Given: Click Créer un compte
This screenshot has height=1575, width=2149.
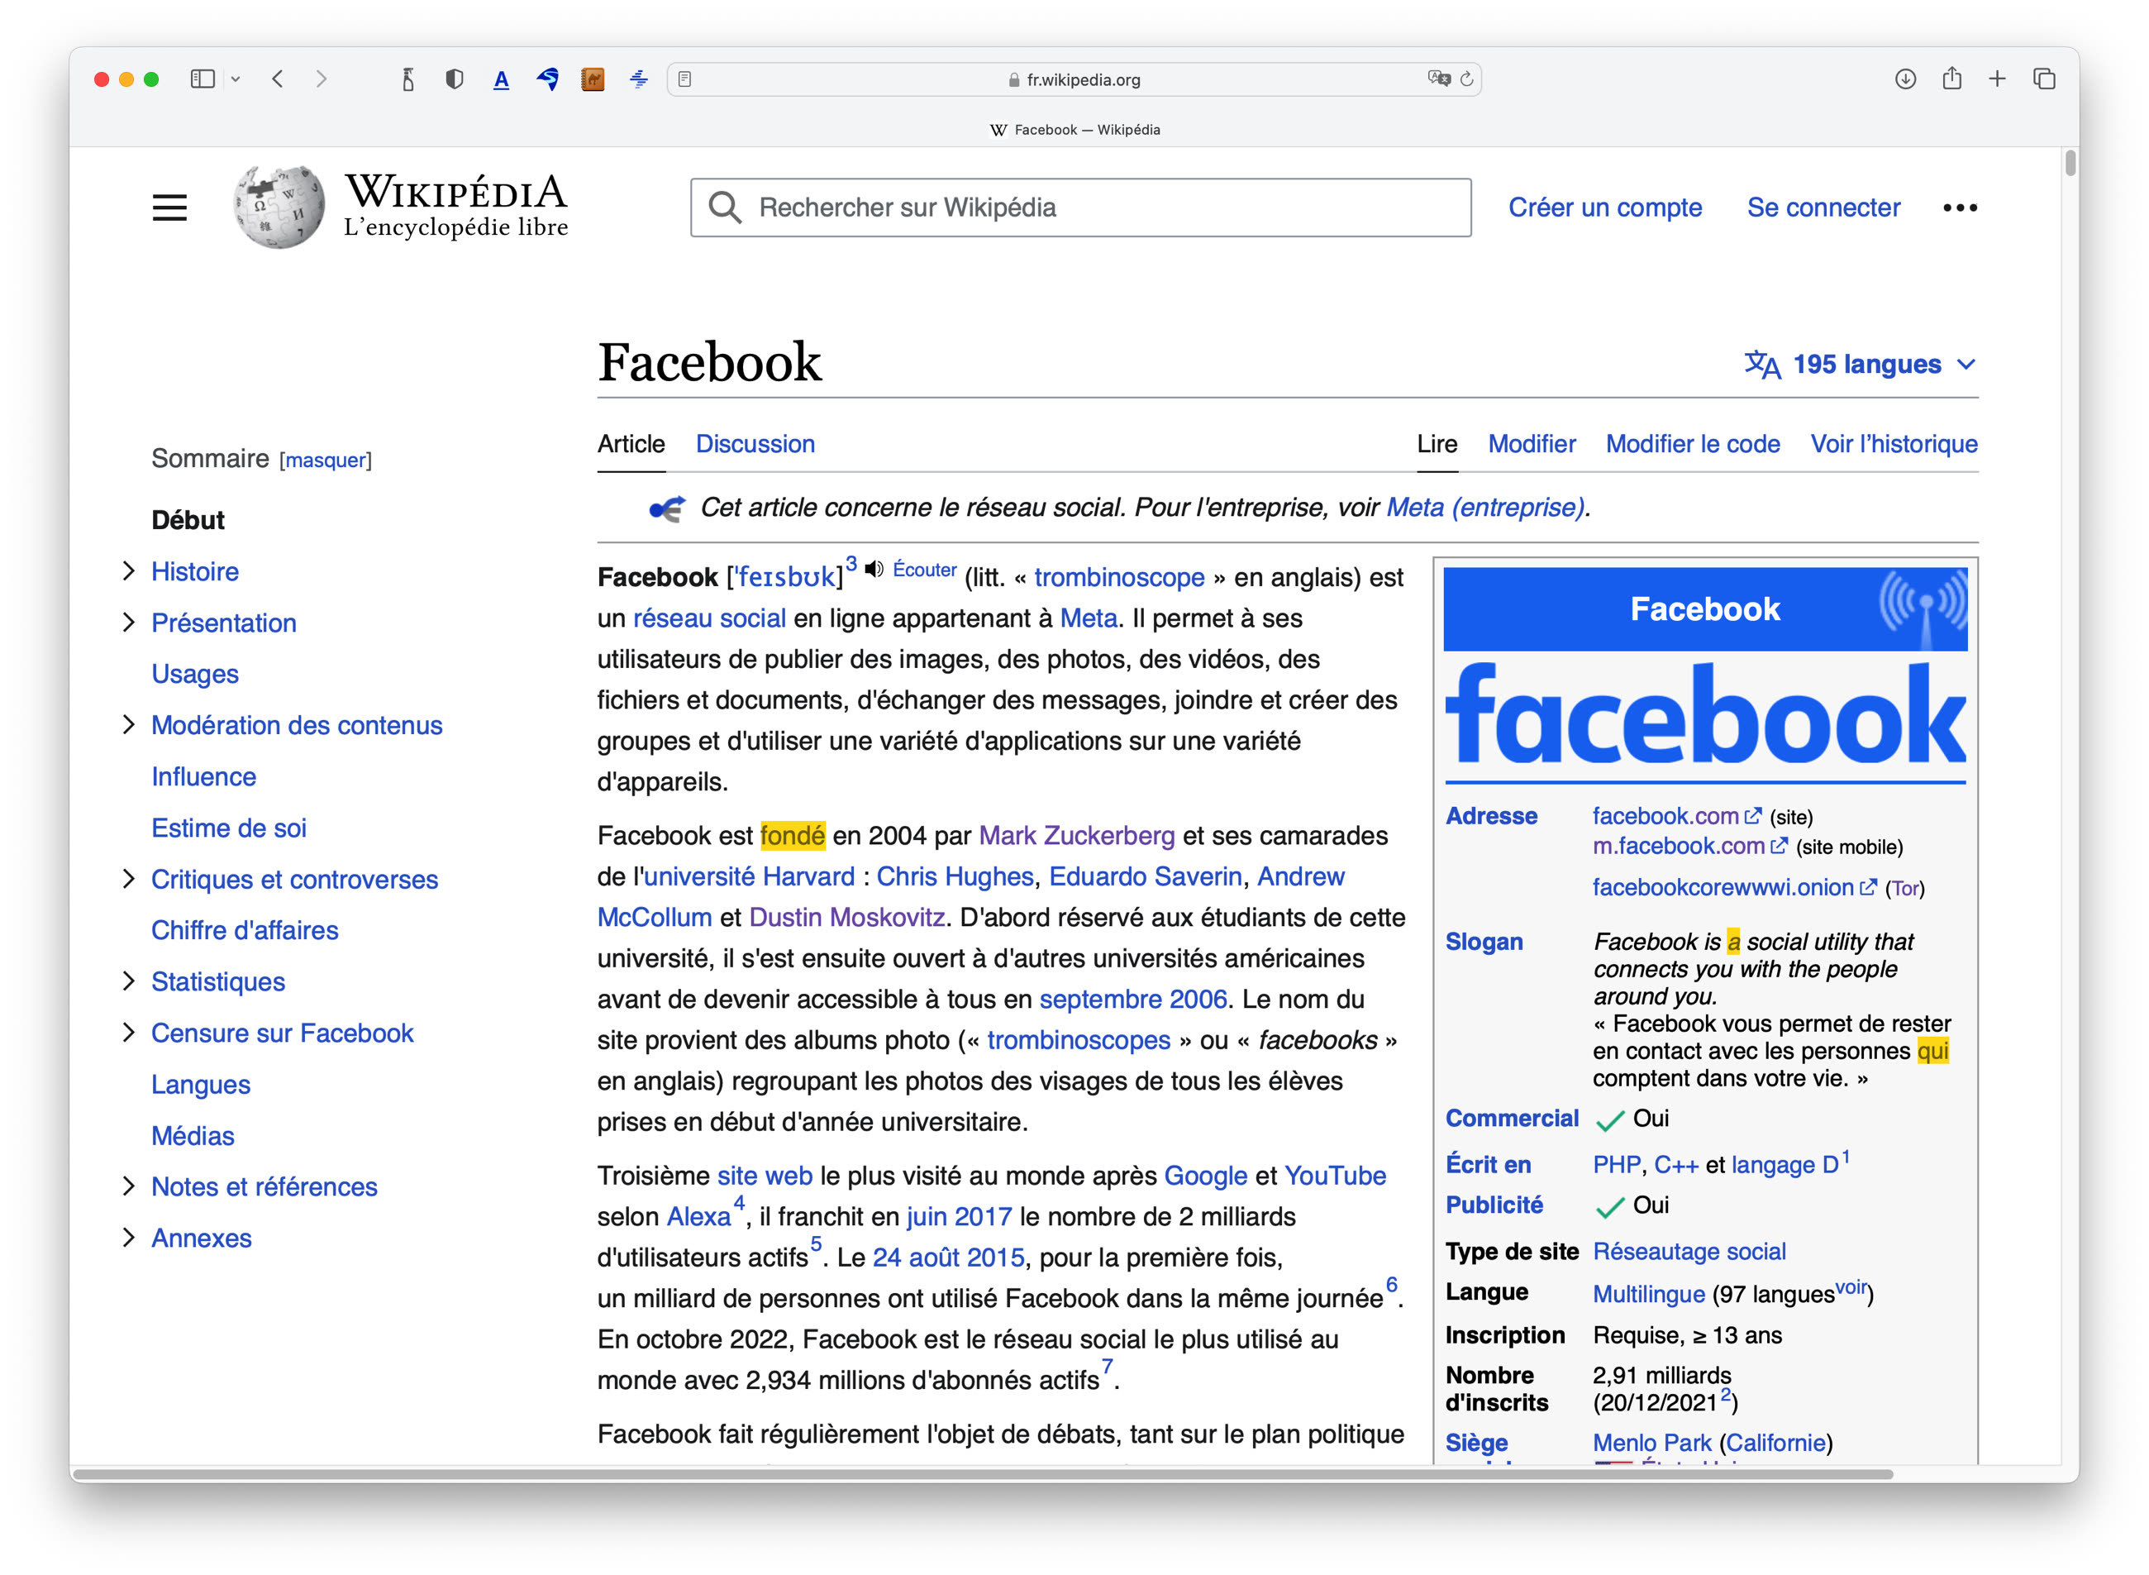Looking at the screenshot, I should point(1605,207).
